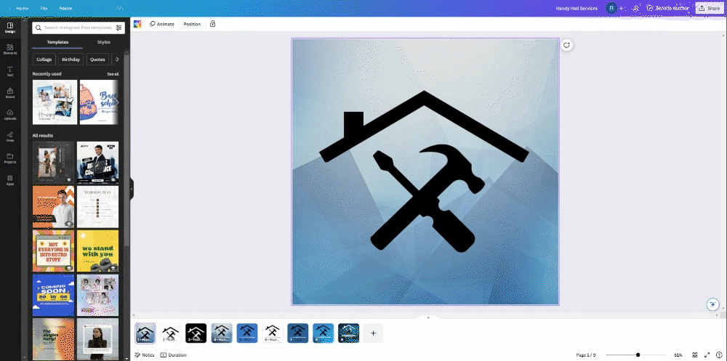Toggle the lock icon in toolbar
The height and width of the screenshot is (361, 727).
click(213, 24)
